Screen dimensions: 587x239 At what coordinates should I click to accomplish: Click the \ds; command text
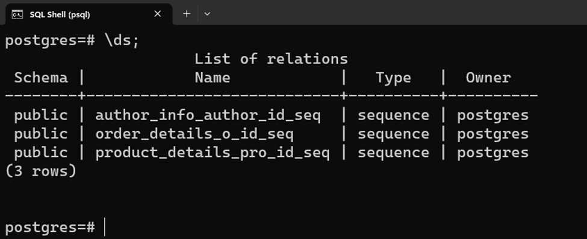(x=122, y=41)
